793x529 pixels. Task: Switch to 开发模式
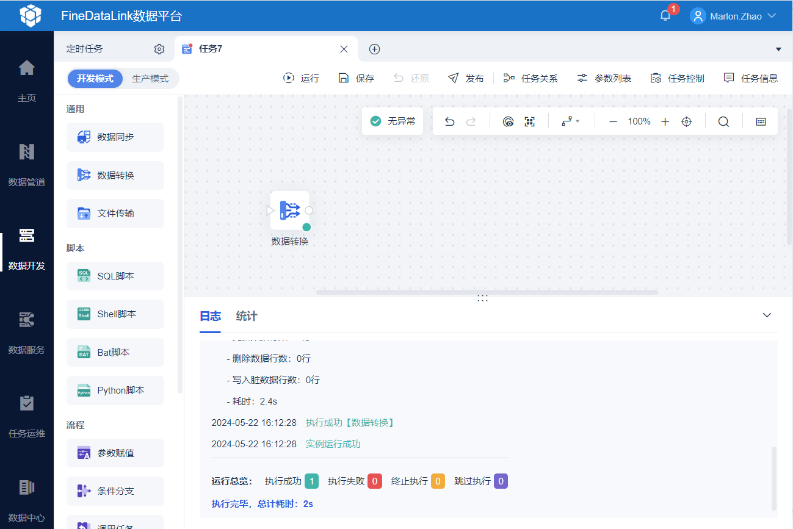[95, 79]
